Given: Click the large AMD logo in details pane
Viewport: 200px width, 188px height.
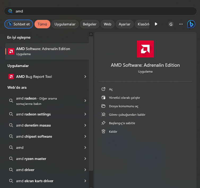Looking at the screenshot, I should 145,49.
